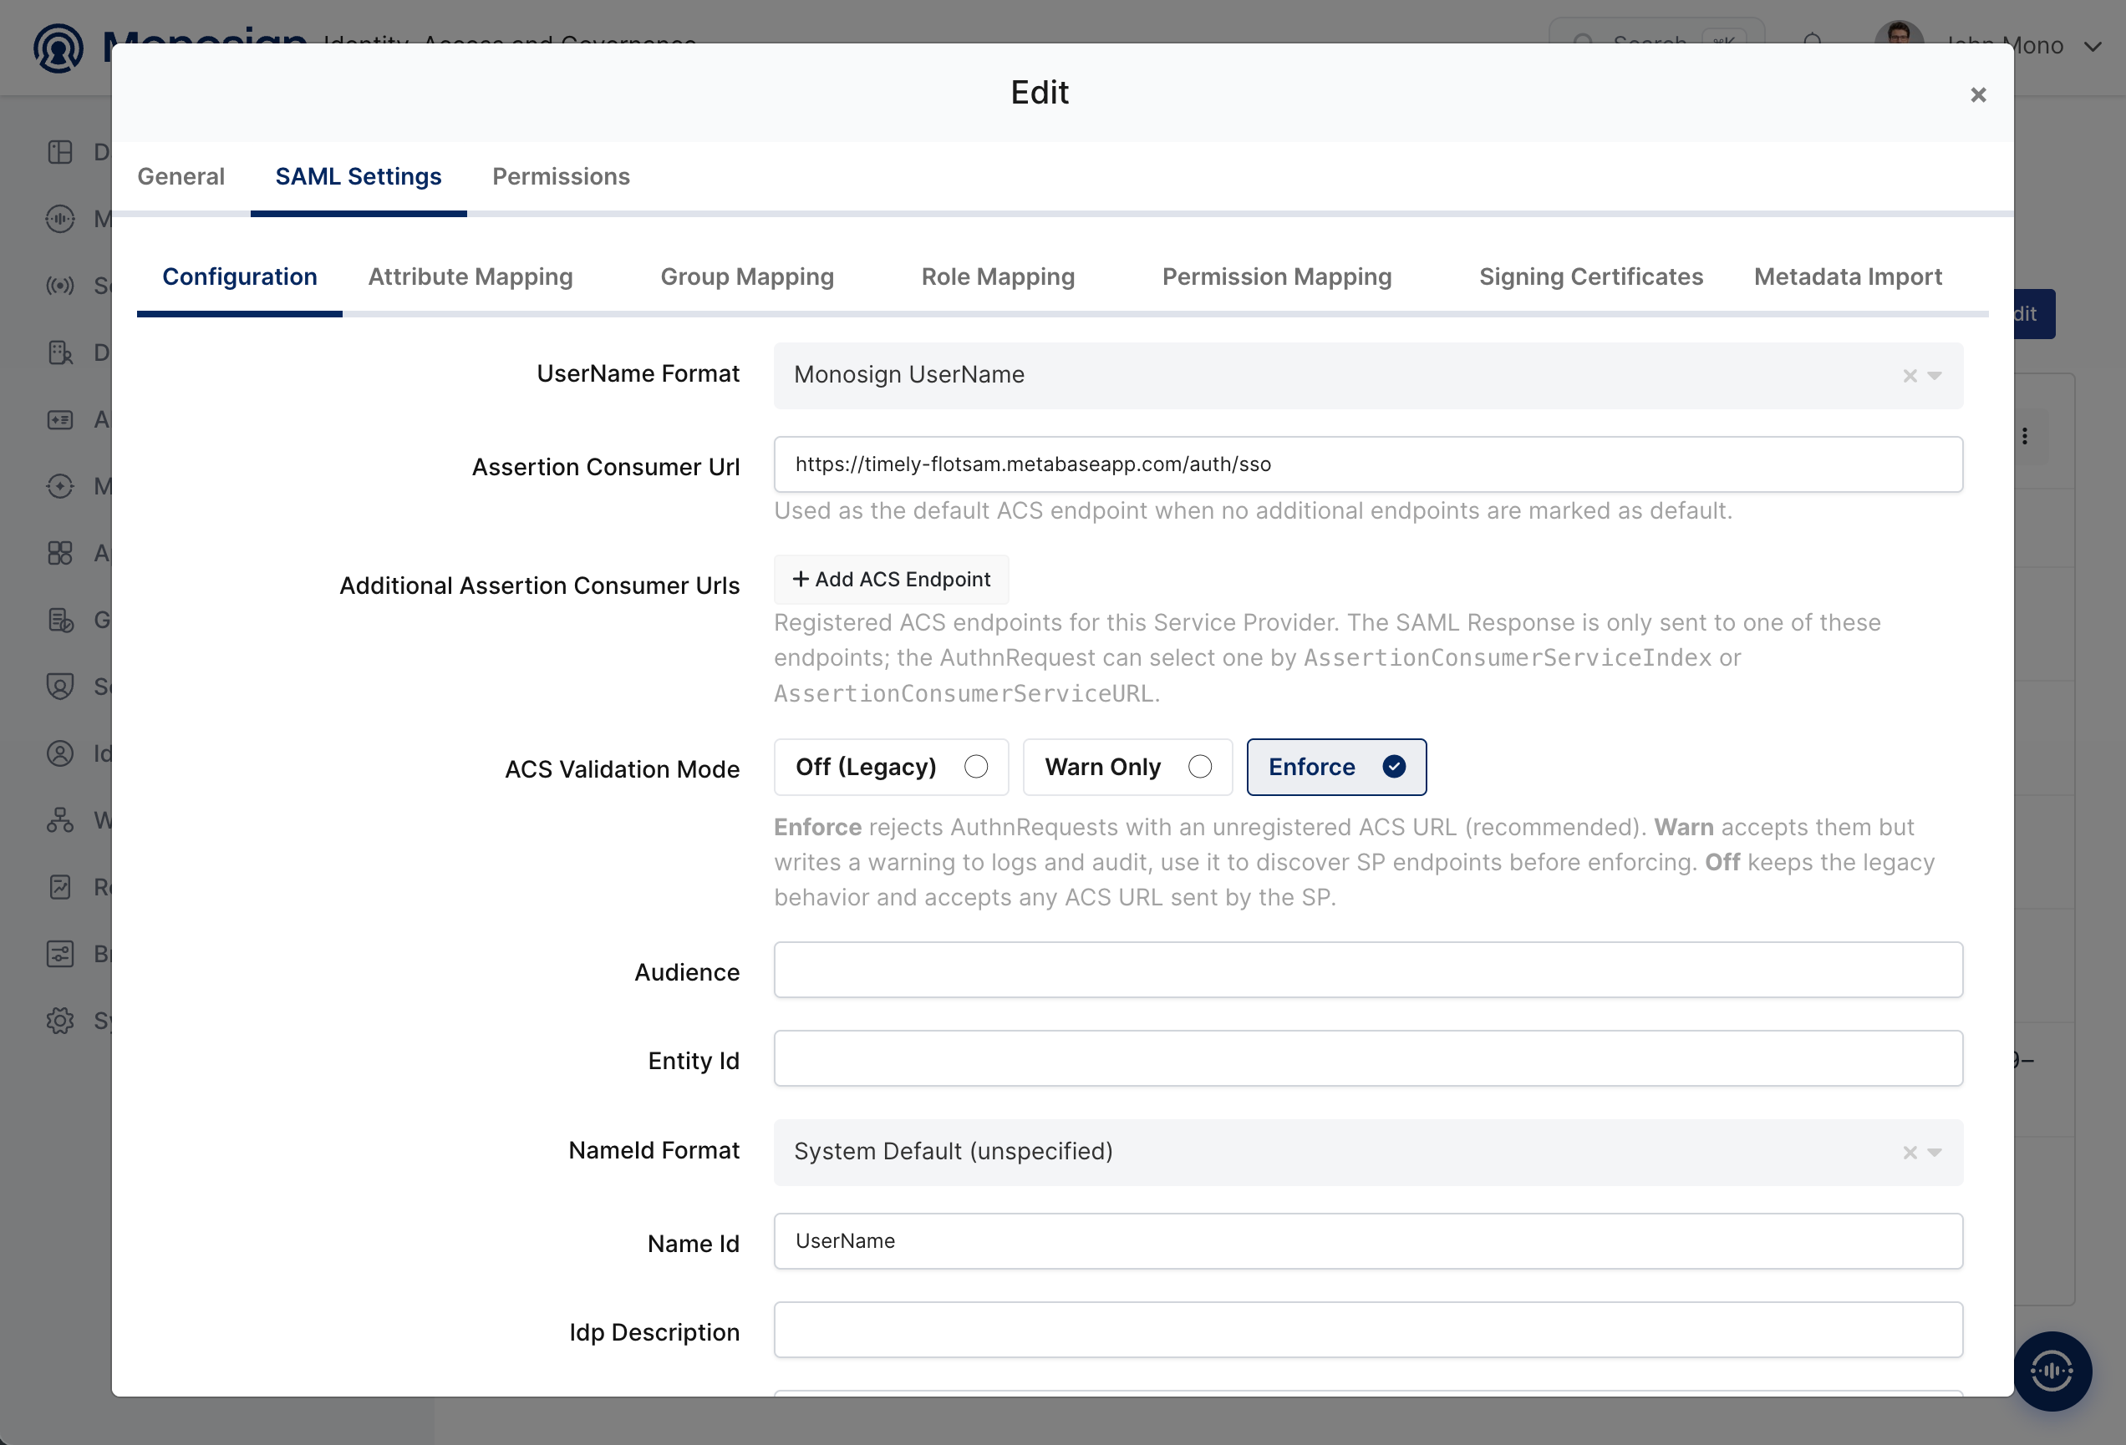Click the dashboard layout icon in the background sidebar
The height and width of the screenshot is (1445, 2126).
coord(60,152)
